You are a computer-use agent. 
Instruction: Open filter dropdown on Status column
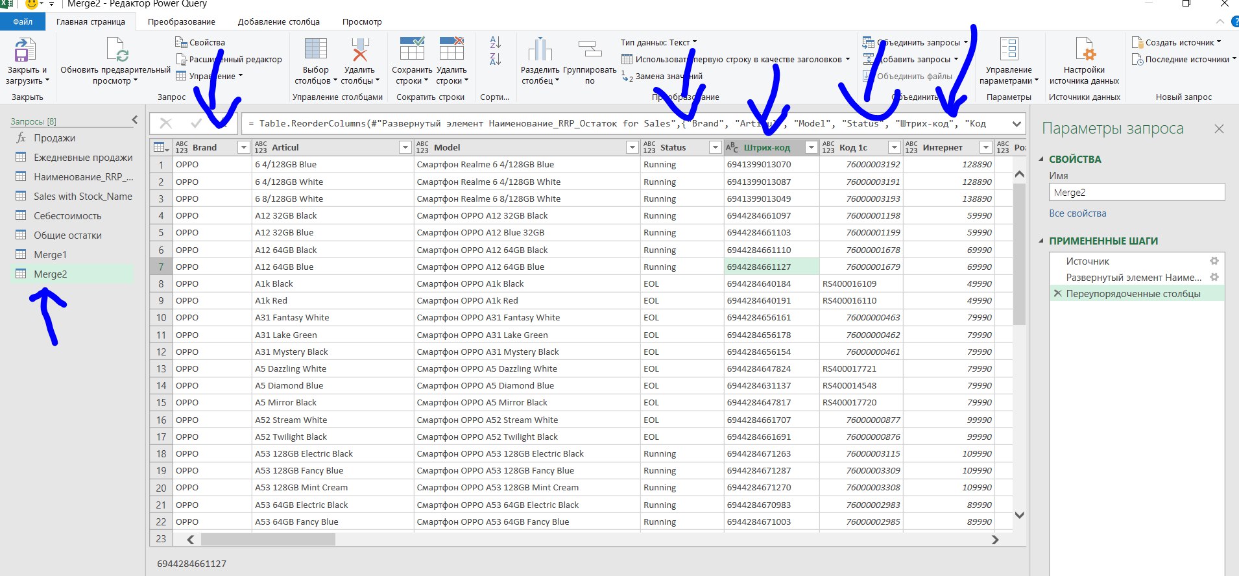(x=715, y=147)
